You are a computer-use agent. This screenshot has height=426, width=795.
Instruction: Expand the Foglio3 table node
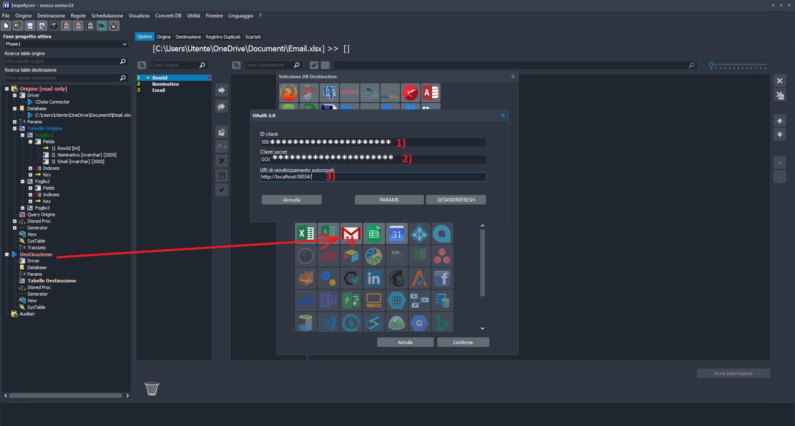pos(22,208)
